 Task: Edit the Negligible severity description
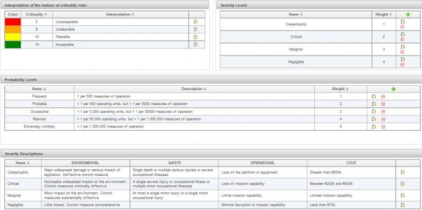[x=403, y=205]
